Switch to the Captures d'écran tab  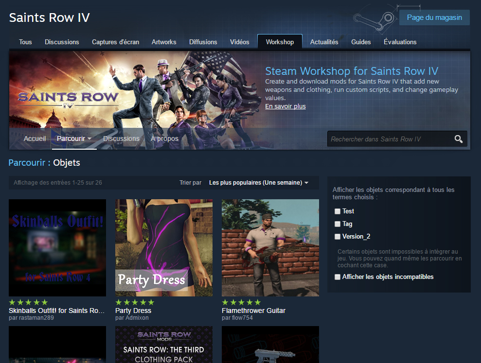(115, 42)
